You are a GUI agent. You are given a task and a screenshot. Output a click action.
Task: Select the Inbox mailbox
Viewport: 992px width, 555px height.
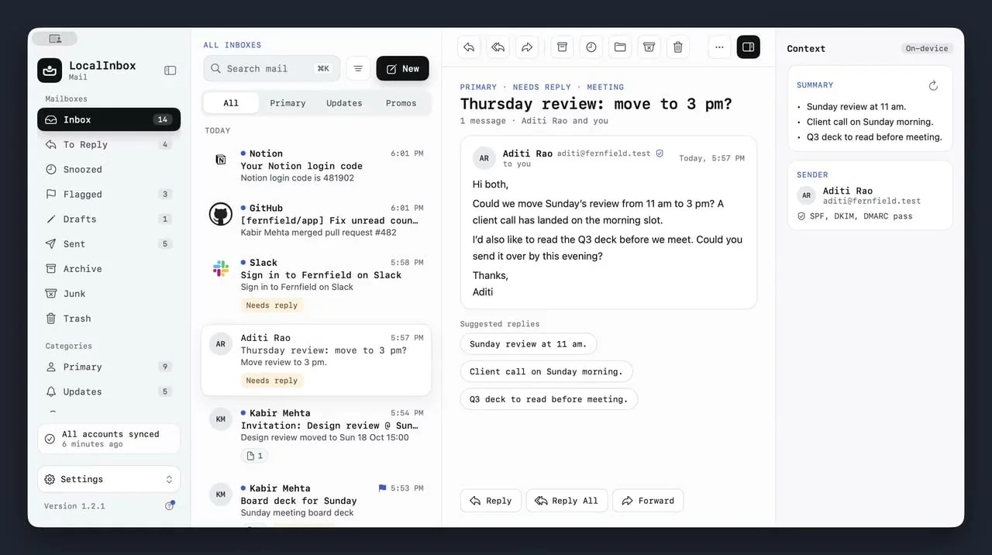(x=108, y=119)
